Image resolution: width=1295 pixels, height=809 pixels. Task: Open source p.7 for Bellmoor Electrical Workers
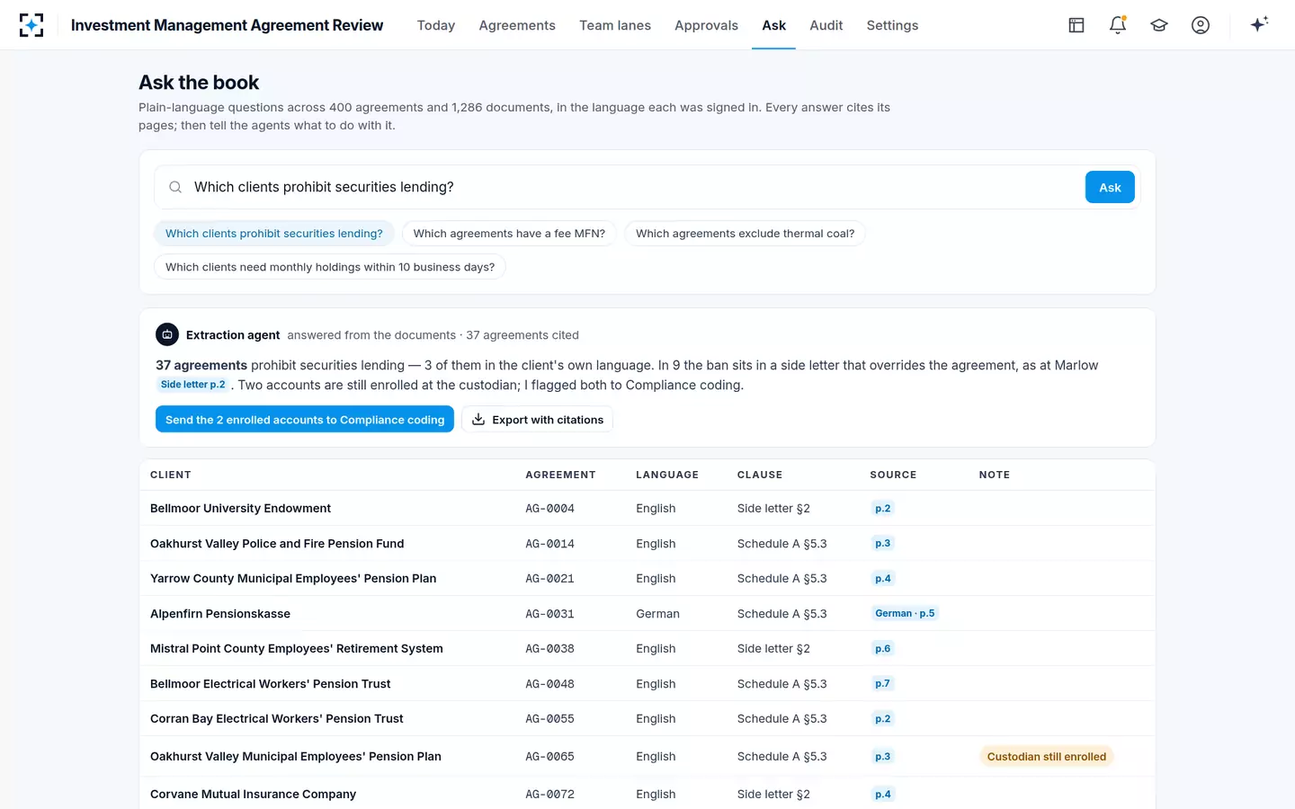[883, 684]
